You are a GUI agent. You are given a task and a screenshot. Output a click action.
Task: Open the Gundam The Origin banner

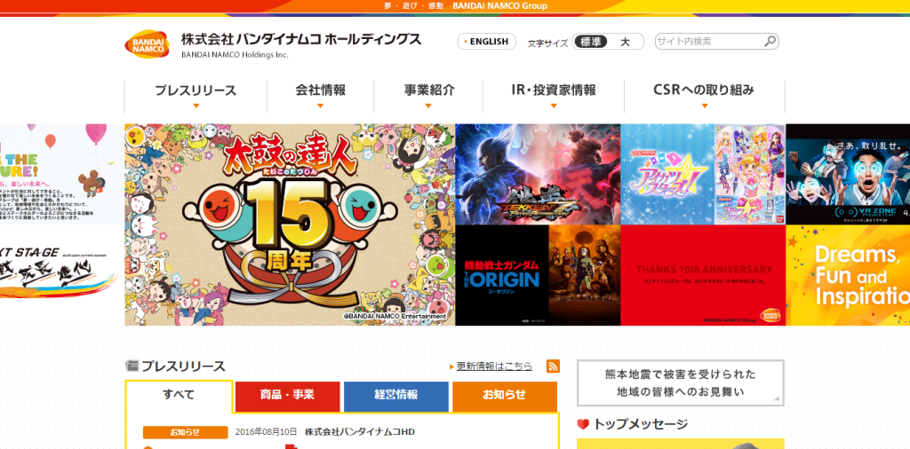[x=538, y=275]
